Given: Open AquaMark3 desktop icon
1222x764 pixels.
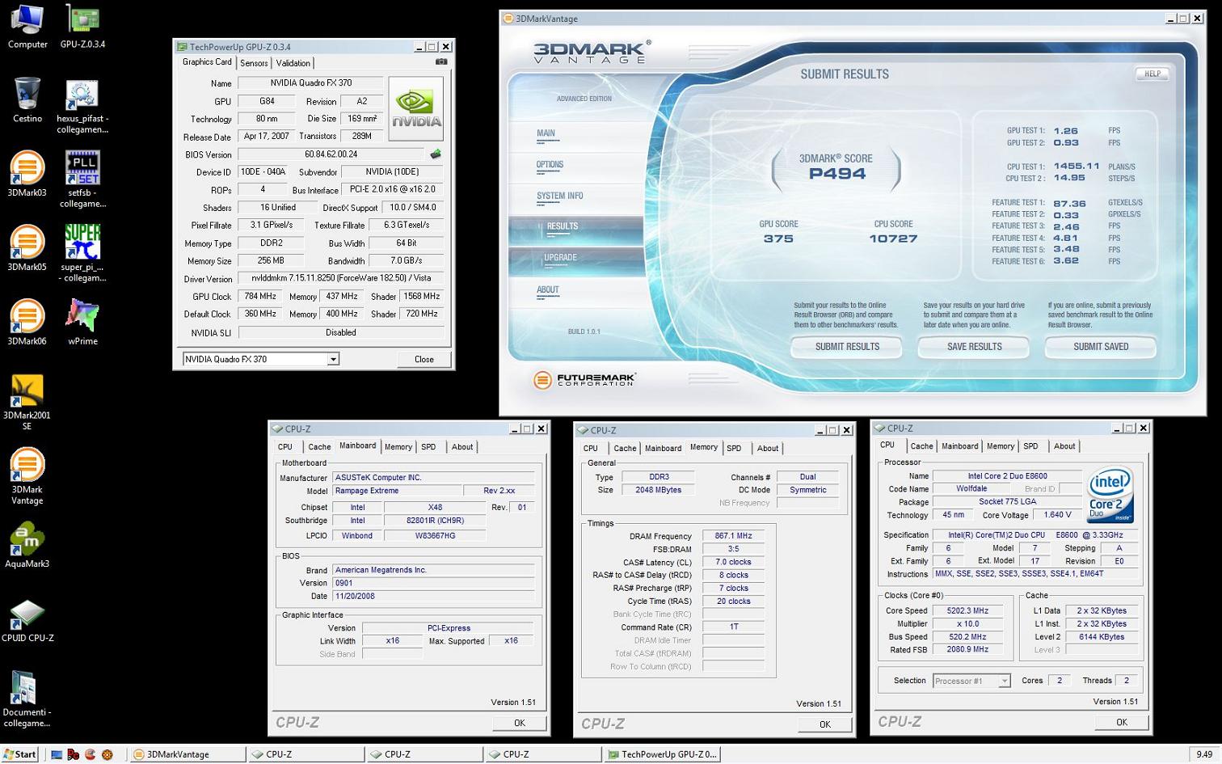Looking at the screenshot, I should [x=27, y=546].
